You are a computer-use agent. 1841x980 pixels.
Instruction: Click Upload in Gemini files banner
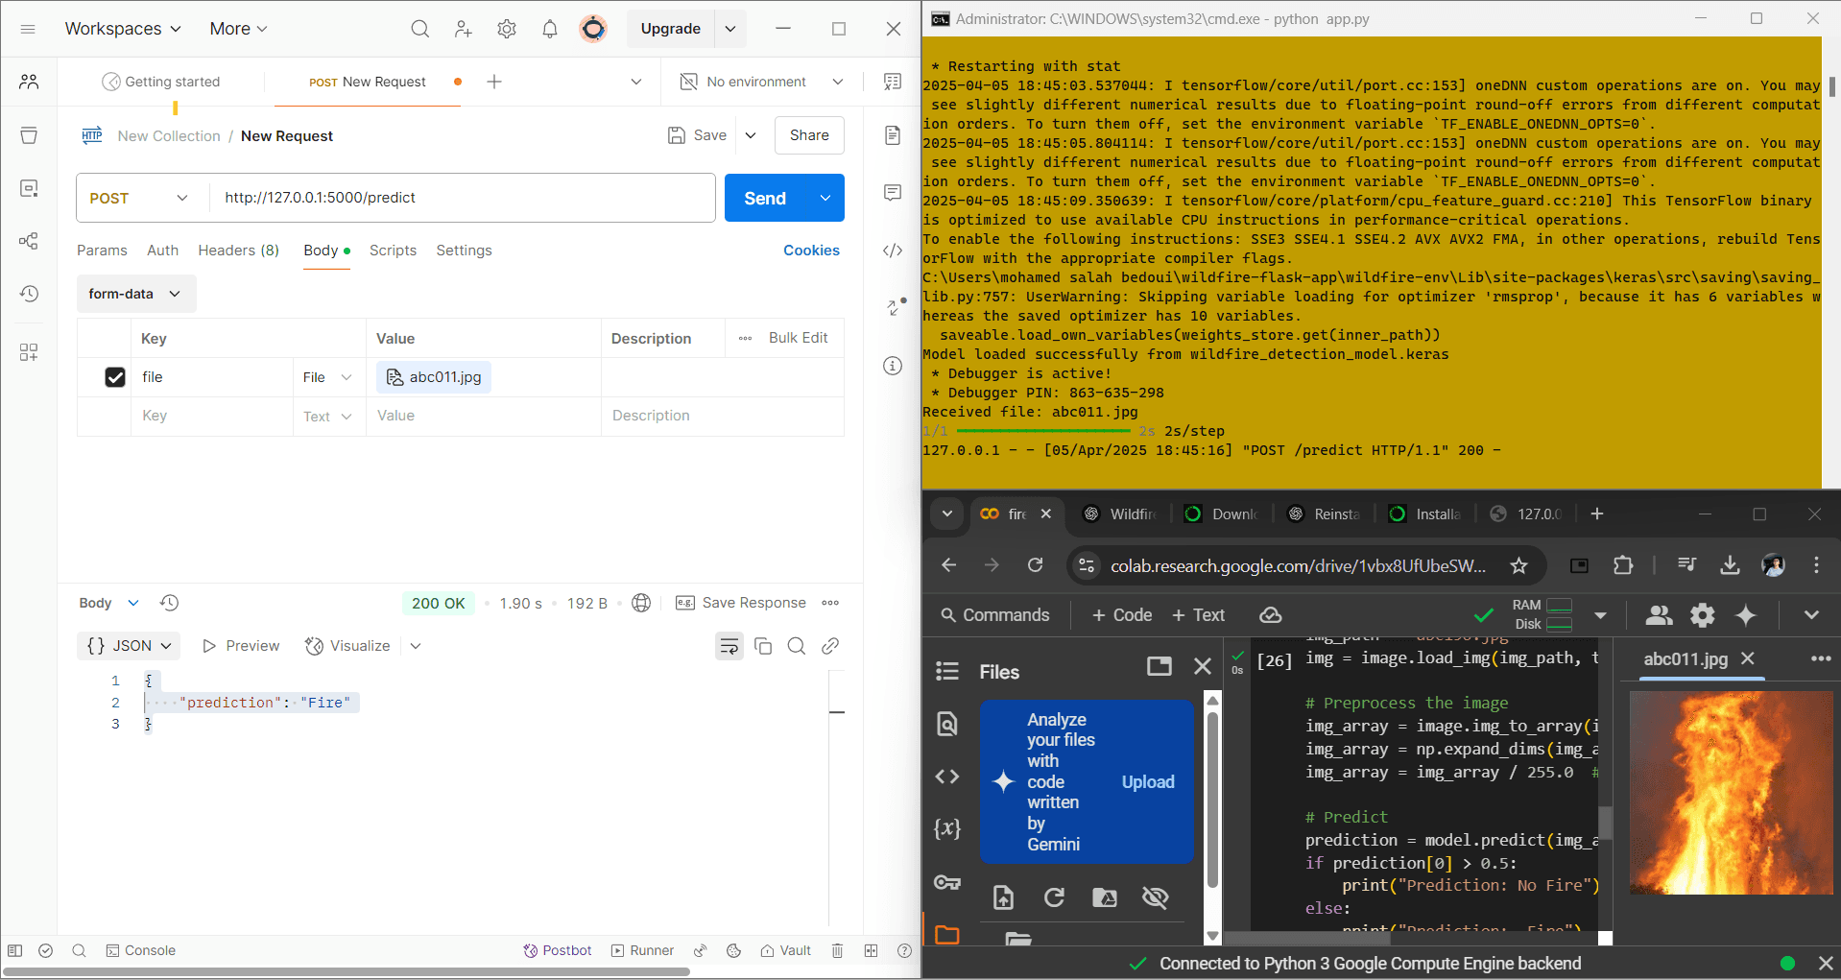click(1148, 782)
